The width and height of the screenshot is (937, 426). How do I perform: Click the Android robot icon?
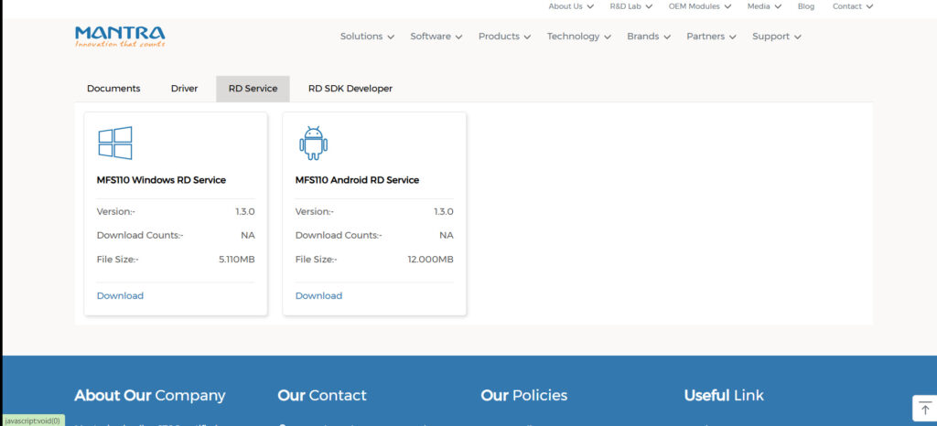pyautogui.click(x=313, y=144)
